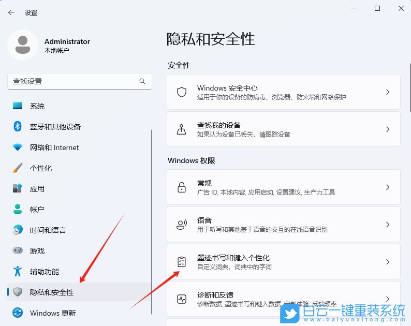Open 诊断和反馈 card
The image size is (411, 326).
point(284,299)
